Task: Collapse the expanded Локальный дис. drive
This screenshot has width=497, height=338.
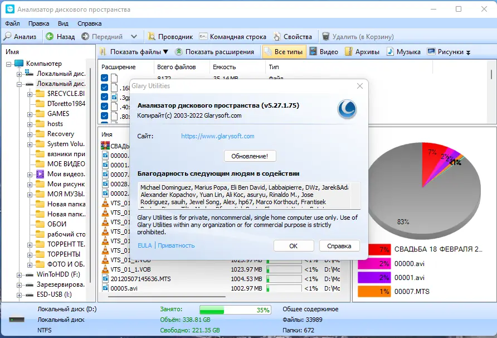Action: click(19, 84)
